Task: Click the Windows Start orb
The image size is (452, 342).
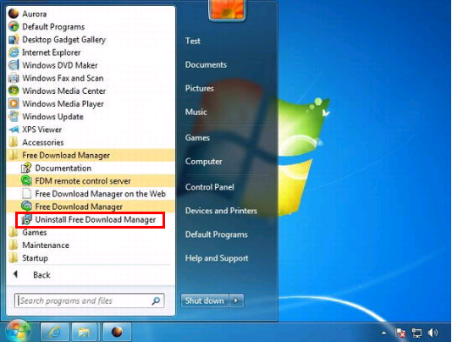Action: (18, 331)
